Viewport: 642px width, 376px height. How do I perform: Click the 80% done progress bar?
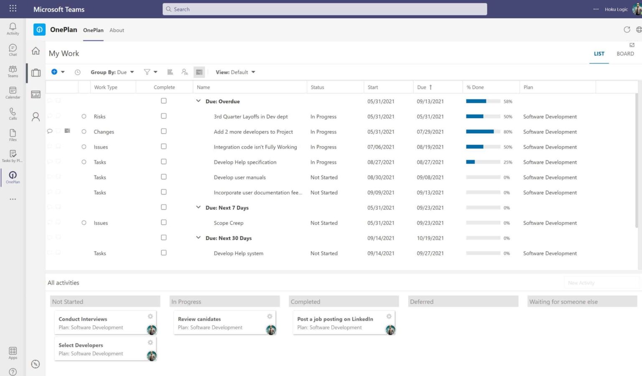(483, 132)
